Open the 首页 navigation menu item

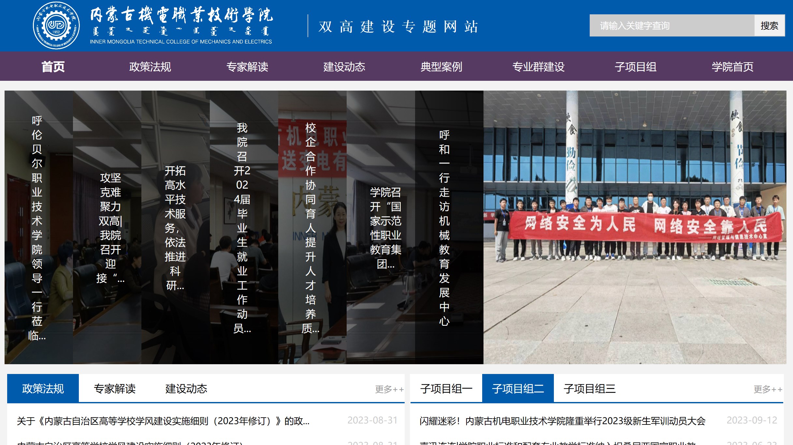point(53,66)
